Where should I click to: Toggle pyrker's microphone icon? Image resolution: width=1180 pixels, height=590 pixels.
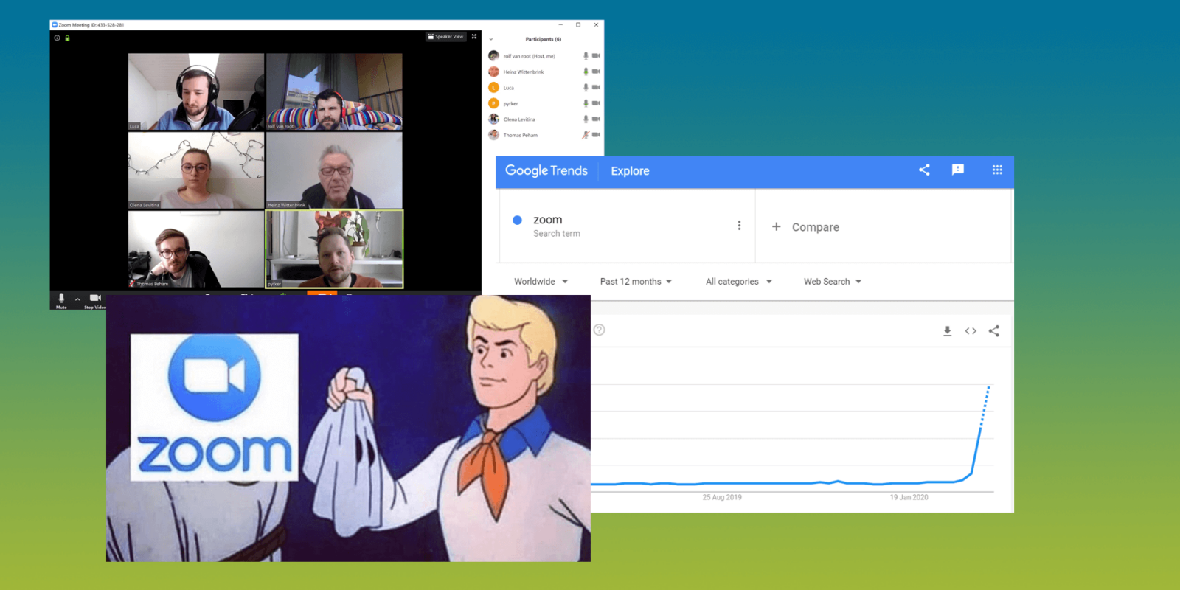click(586, 103)
